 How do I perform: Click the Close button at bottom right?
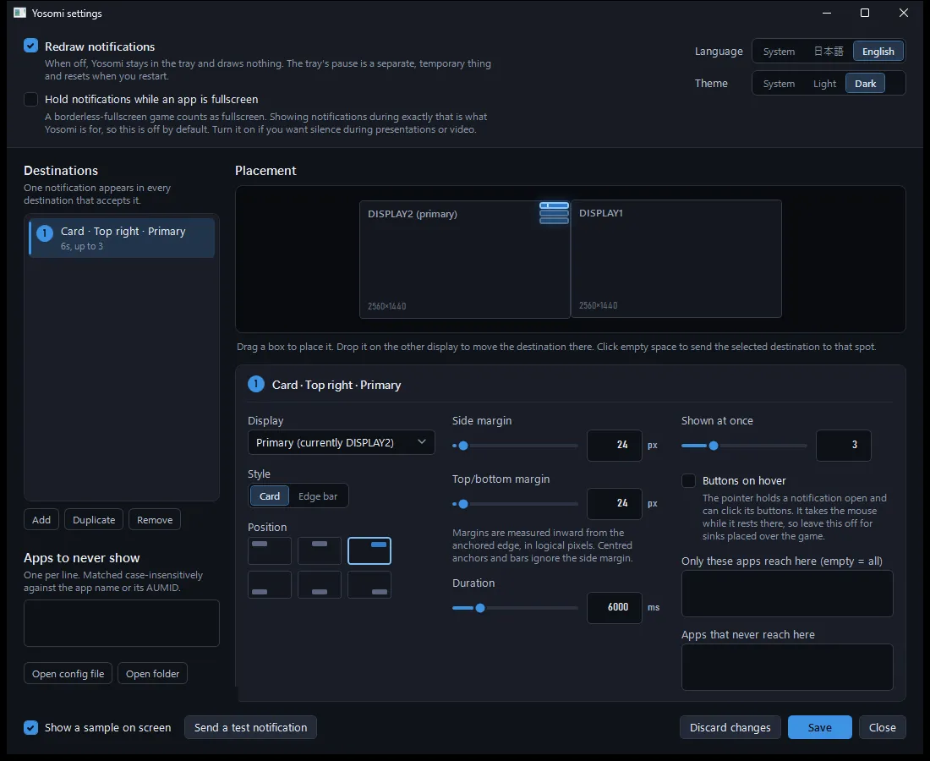pos(882,727)
